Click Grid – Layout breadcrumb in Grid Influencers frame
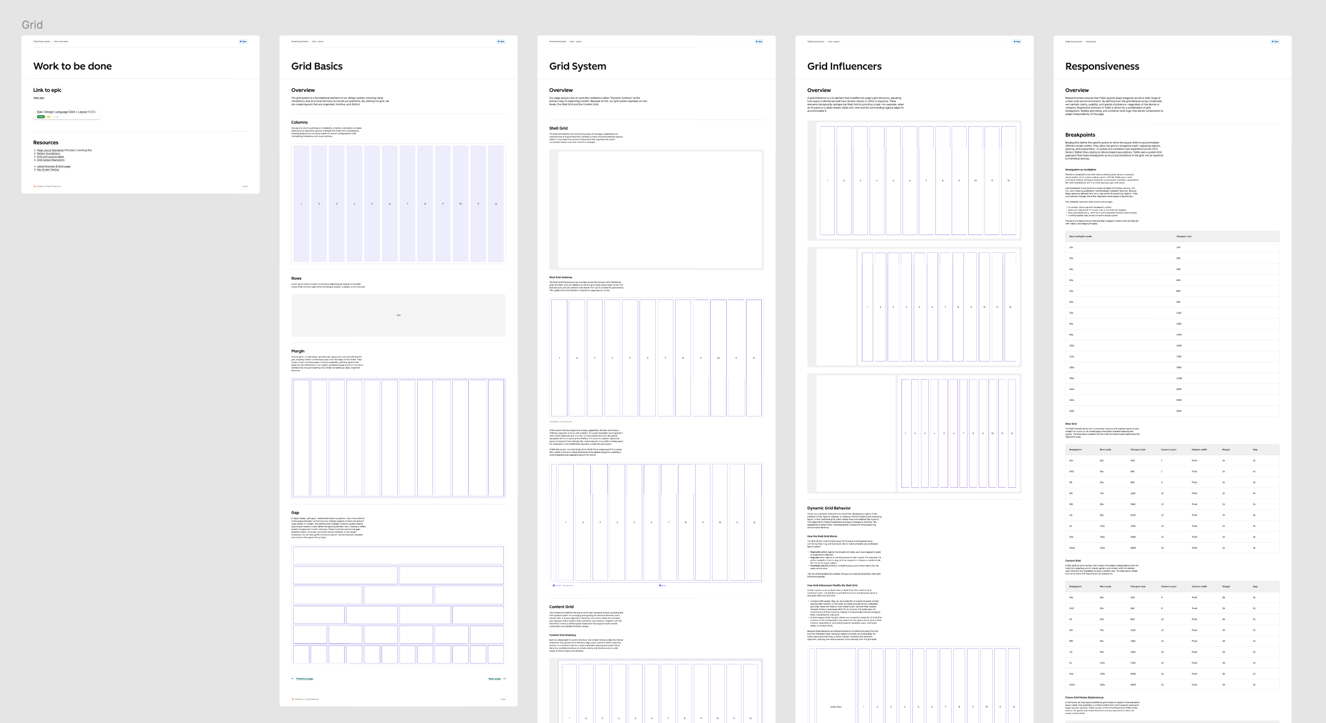The width and height of the screenshot is (1326, 723). pos(833,41)
